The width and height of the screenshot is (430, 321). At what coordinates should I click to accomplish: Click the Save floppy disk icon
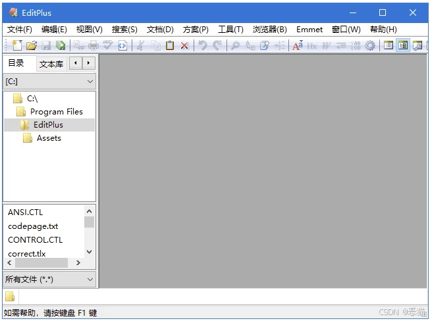coord(46,45)
